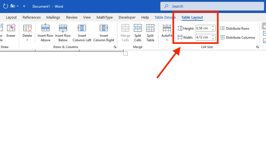This screenshot has height=168, width=266.
Task: Select the Eraser tool
Action: click(11, 31)
